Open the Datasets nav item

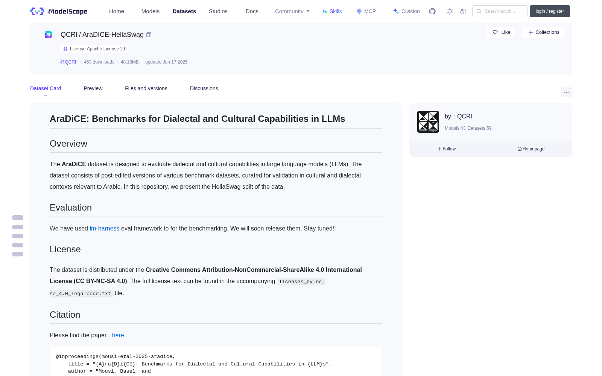(x=184, y=11)
